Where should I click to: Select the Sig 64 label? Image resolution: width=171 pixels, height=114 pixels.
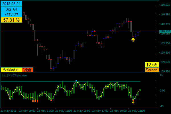(11, 9)
